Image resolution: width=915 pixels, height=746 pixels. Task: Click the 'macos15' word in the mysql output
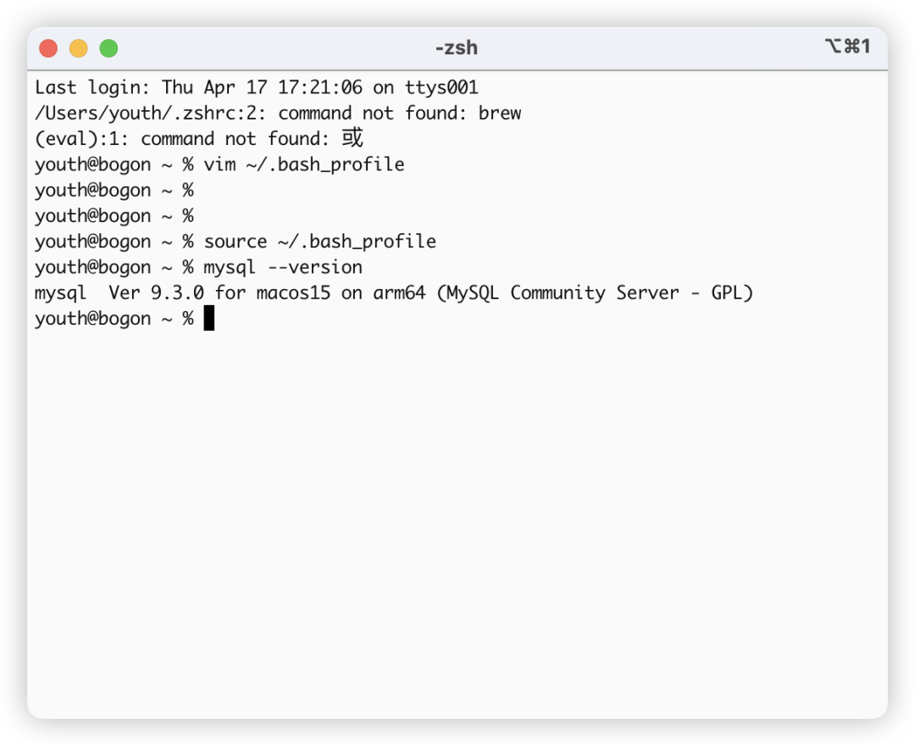pyautogui.click(x=293, y=292)
